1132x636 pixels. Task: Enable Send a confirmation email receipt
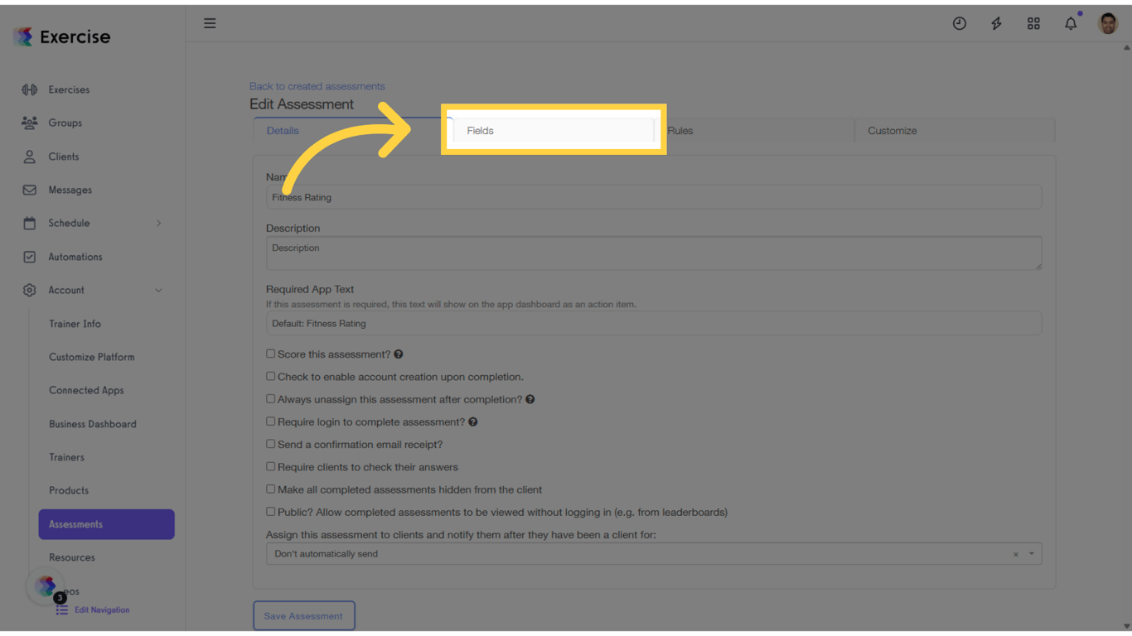(x=270, y=444)
